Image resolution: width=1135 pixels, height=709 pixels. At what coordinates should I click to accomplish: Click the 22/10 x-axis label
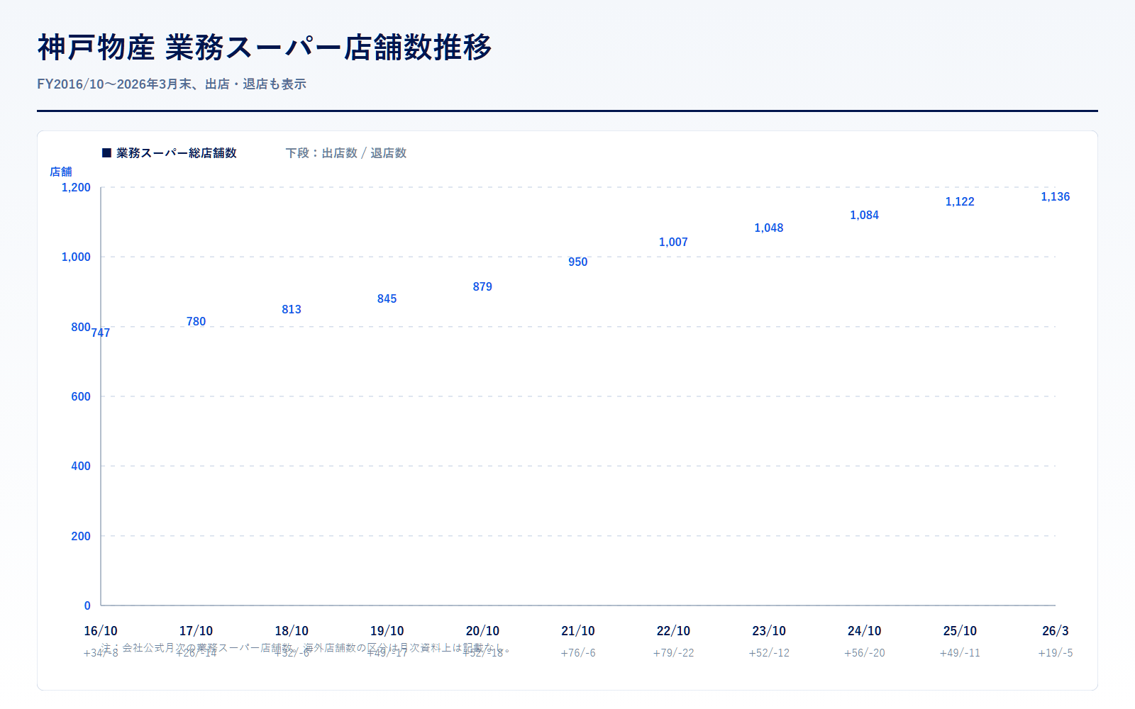click(x=673, y=631)
